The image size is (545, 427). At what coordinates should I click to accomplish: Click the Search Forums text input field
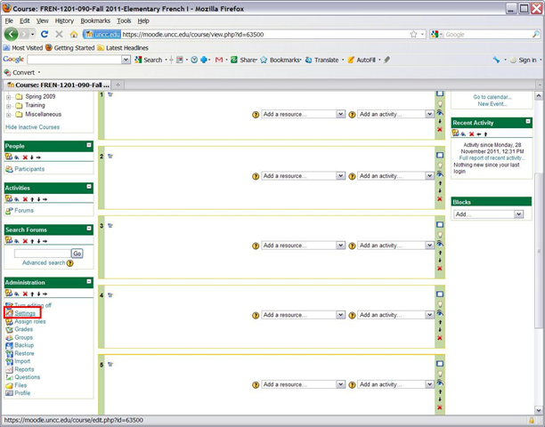42,254
